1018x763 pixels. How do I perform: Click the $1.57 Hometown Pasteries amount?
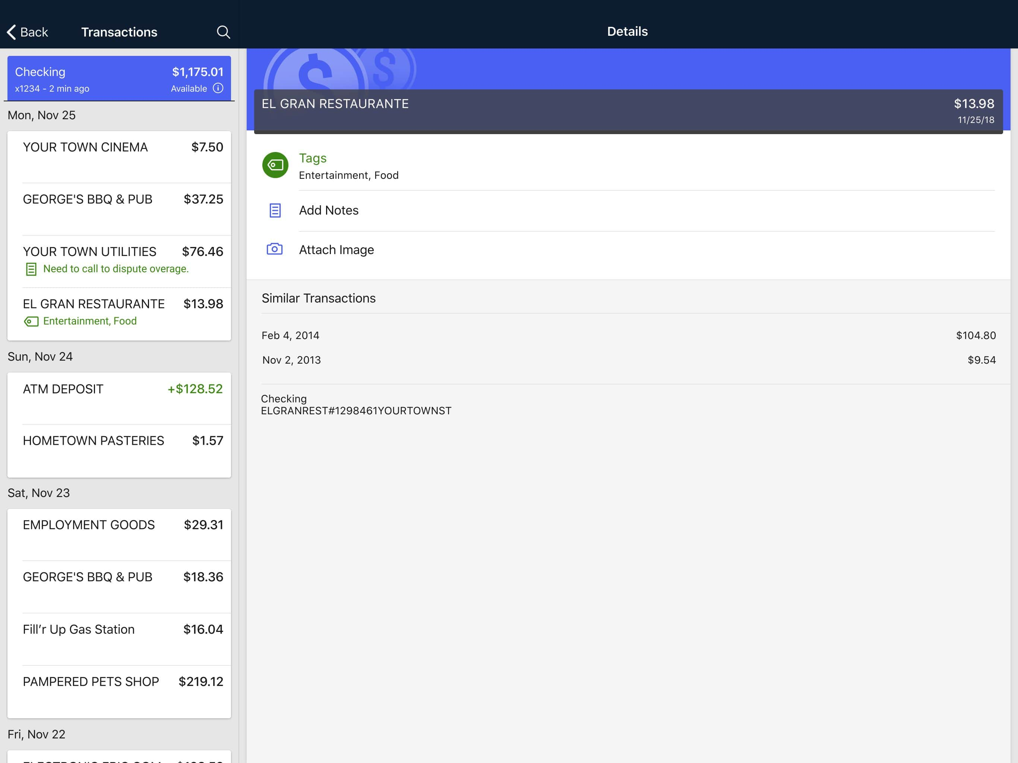coord(208,441)
